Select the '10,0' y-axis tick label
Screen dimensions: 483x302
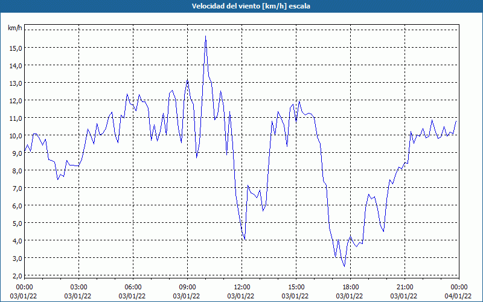[x=16, y=136]
